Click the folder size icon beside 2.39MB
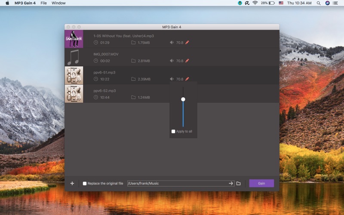The image size is (344, 215). coord(133,79)
